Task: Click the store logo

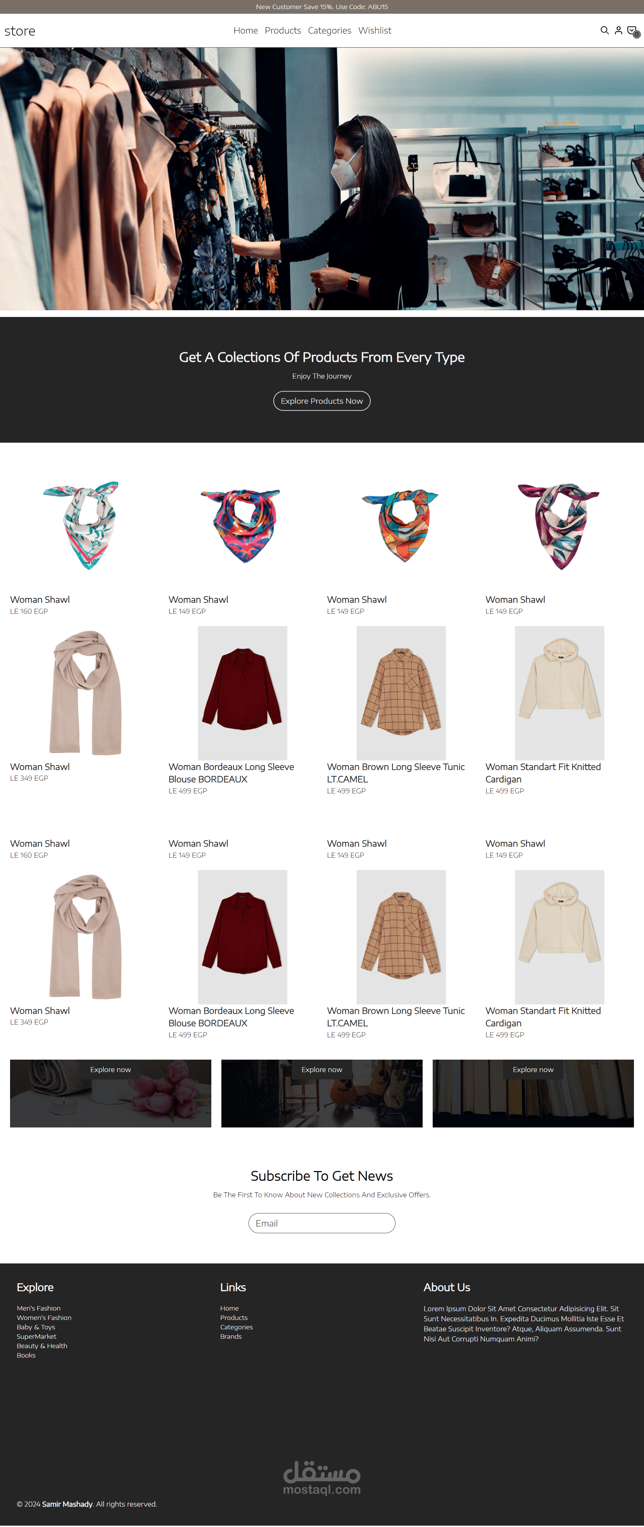Action: pos(19,31)
